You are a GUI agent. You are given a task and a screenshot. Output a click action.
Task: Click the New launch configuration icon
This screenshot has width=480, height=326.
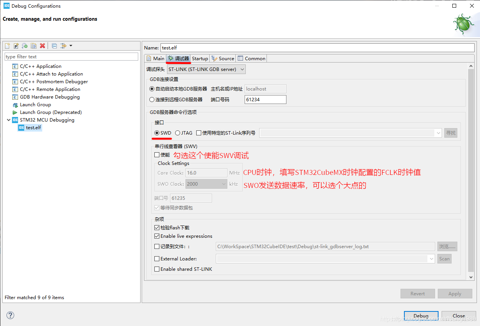coord(7,46)
